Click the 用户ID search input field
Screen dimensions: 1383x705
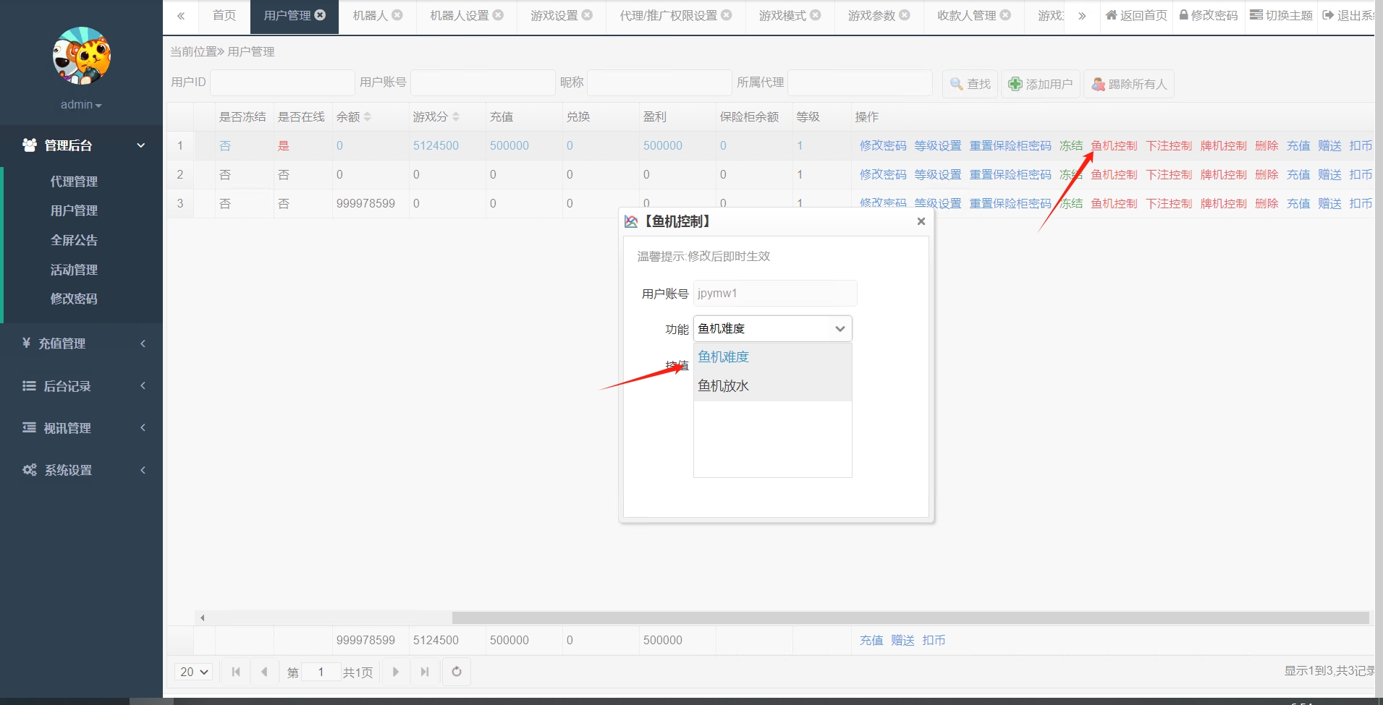tap(282, 82)
